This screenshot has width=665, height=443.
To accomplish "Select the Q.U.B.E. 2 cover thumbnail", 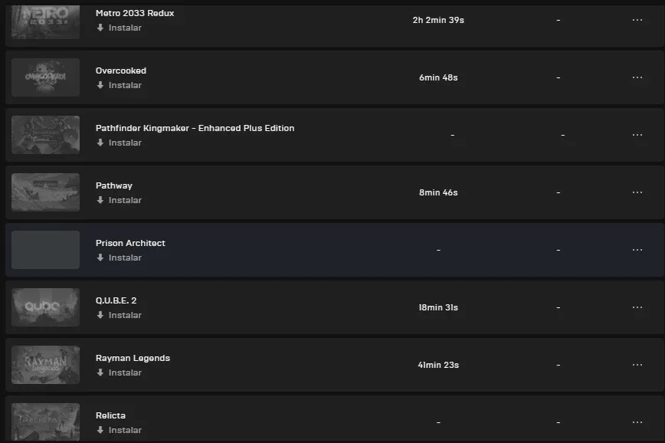I will (45, 307).
